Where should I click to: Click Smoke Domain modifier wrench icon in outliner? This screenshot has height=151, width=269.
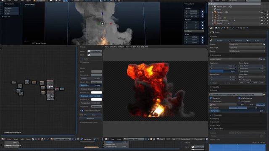235,21
